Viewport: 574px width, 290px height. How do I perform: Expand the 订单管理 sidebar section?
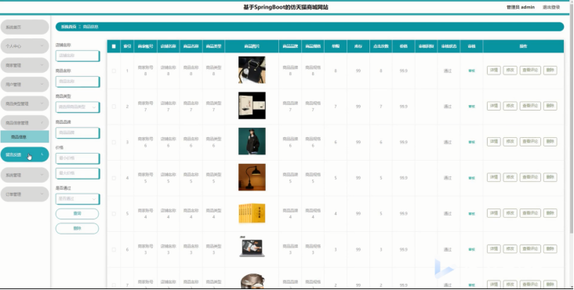24,194
